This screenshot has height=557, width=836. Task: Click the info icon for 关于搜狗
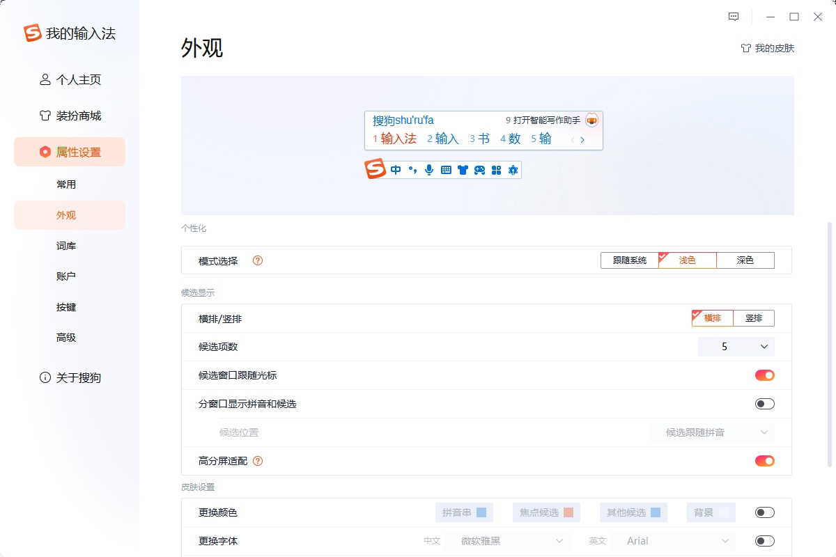click(x=45, y=377)
